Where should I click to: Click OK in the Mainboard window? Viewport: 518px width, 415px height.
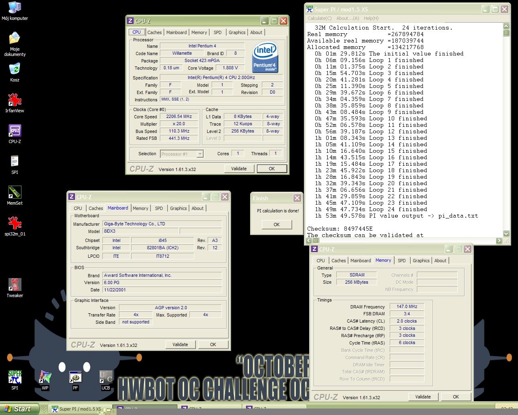[x=213, y=344]
